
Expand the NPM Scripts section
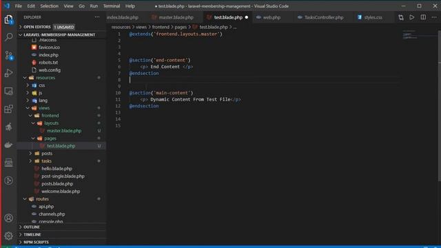36,242
